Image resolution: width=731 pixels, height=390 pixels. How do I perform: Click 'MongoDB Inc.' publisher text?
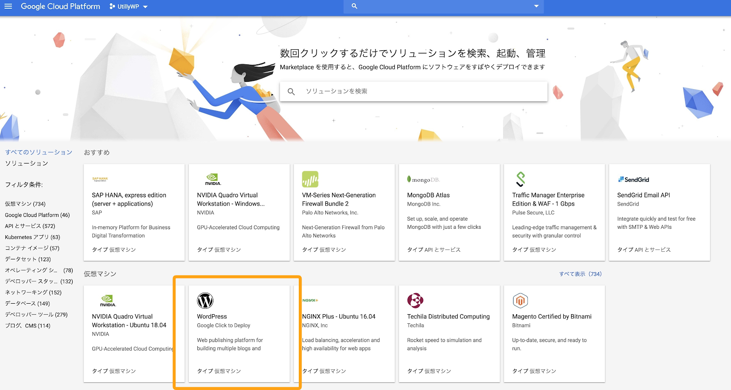pos(424,204)
